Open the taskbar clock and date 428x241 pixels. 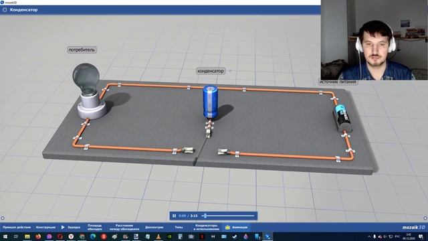[x=409, y=236]
